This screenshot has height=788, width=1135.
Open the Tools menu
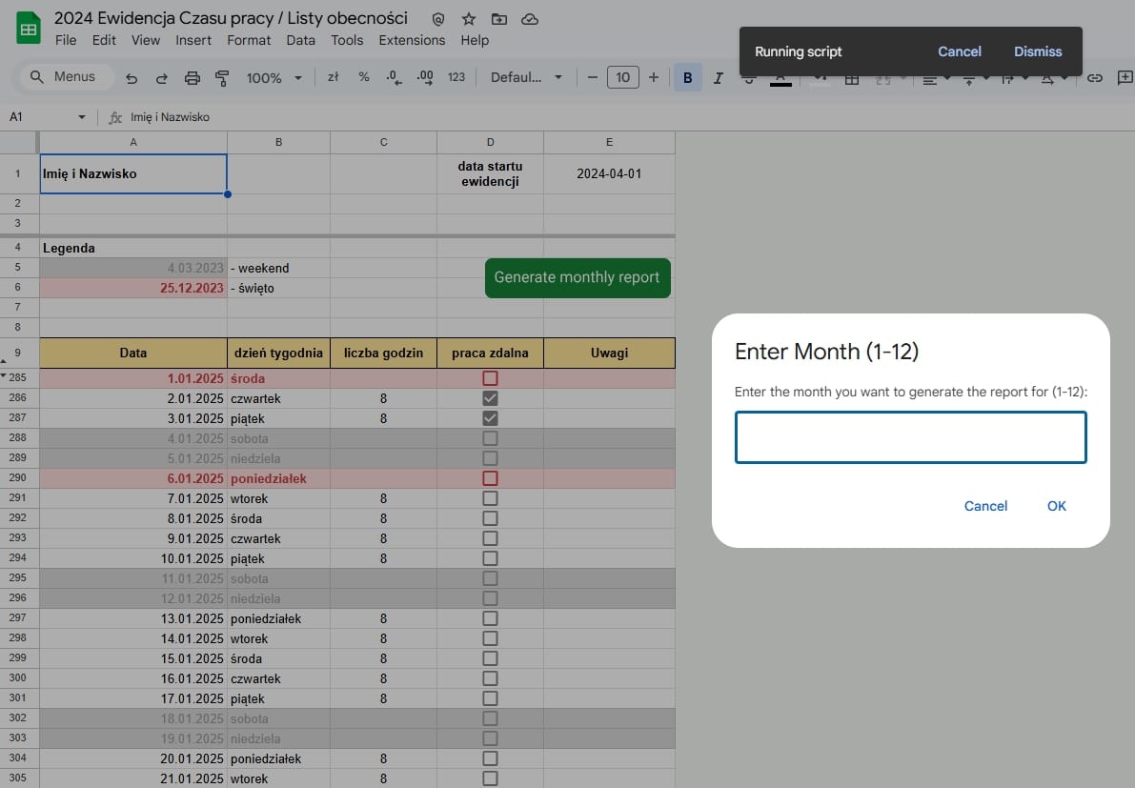tap(347, 41)
